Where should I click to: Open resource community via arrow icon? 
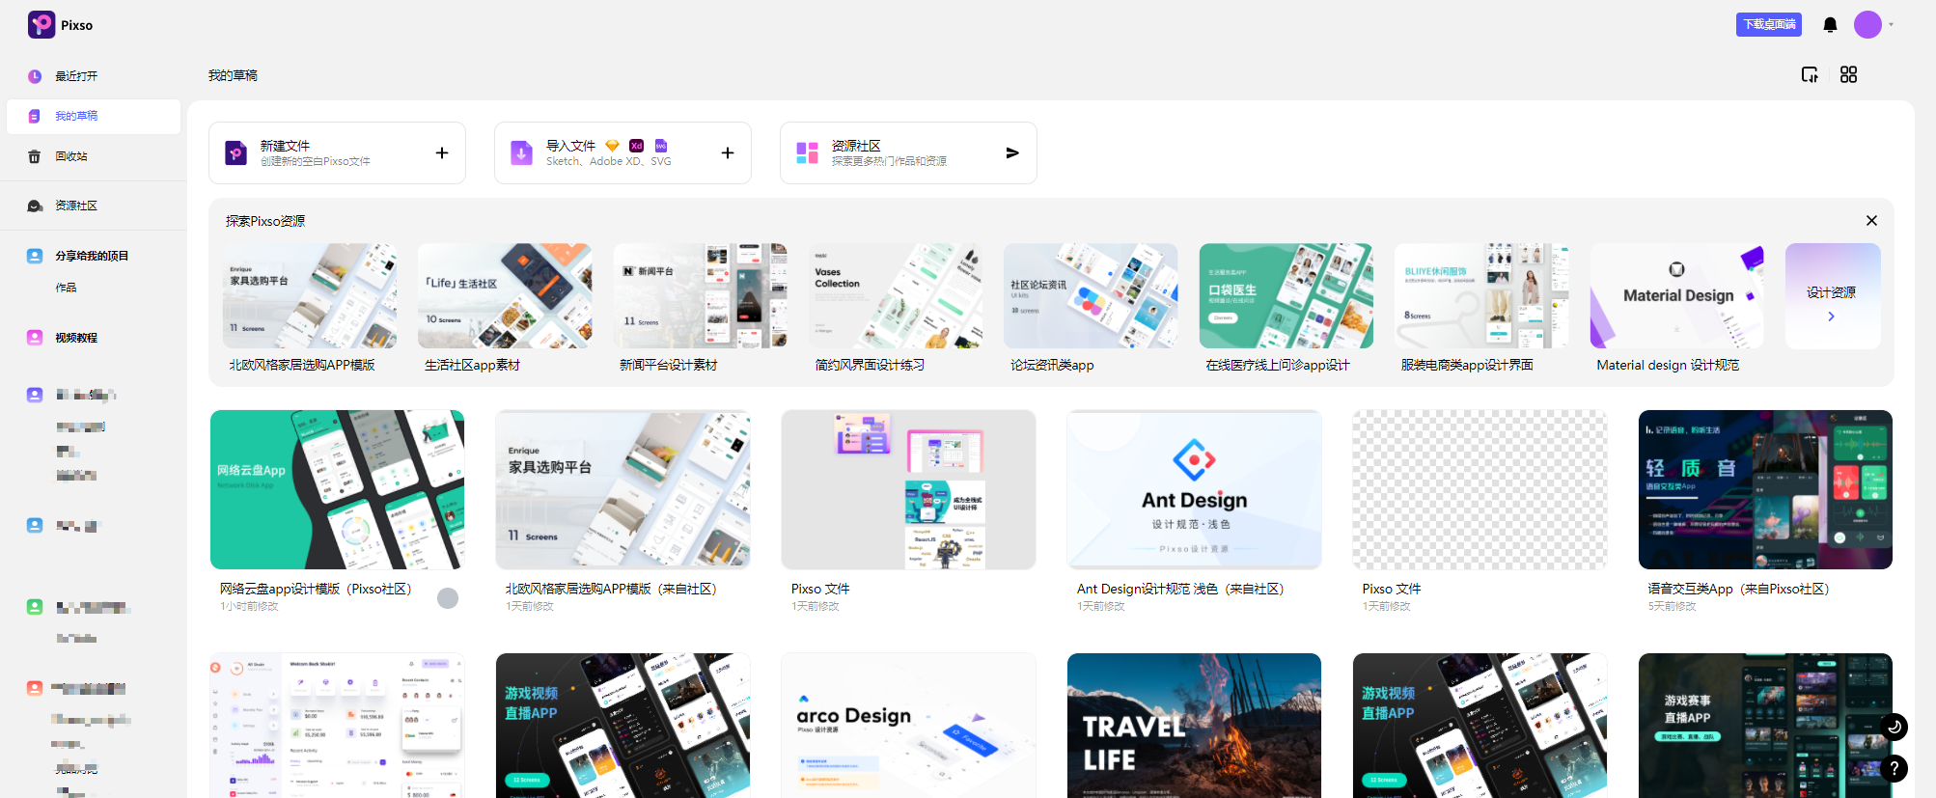point(1012,152)
